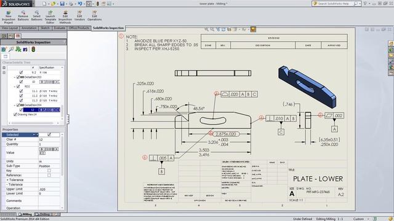Click the Comments value field

point(49,201)
